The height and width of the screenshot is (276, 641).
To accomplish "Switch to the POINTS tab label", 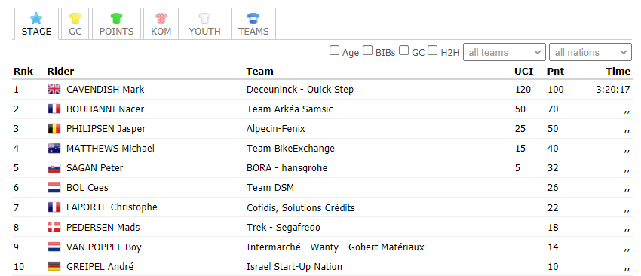I will tap(116, 32).
